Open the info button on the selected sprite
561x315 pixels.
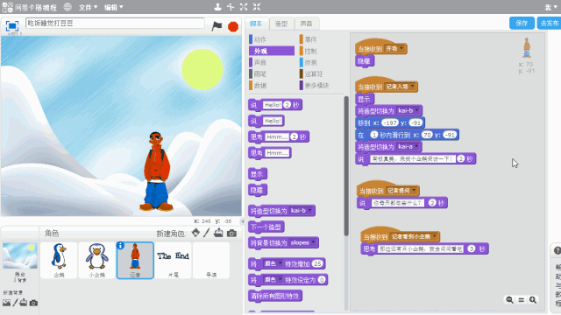[x=121, y=246]
